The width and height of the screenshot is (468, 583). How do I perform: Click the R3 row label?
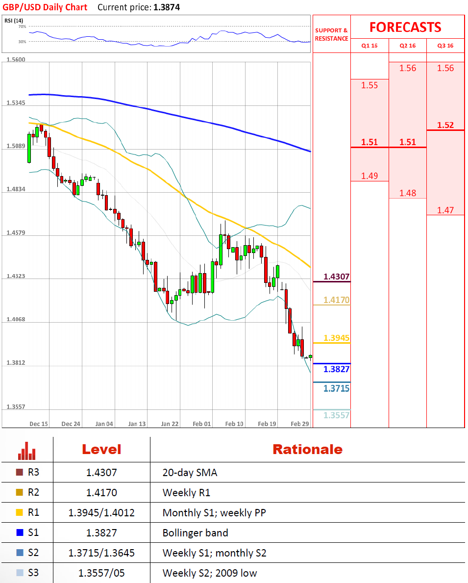33,472
